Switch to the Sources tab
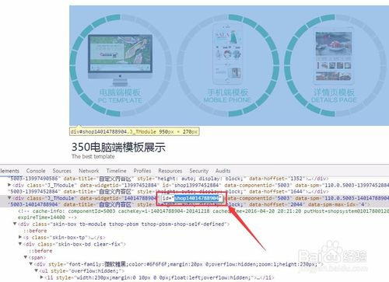 click(x=62, y=171)
